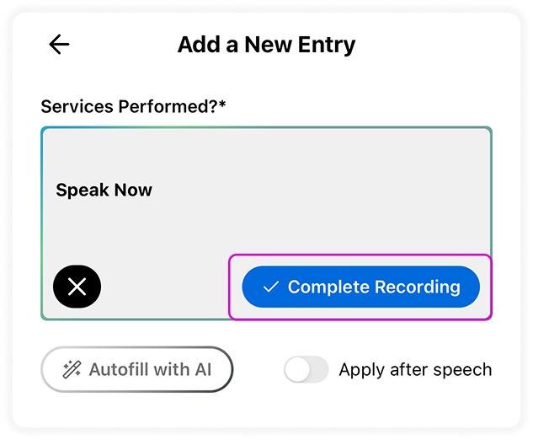This screenshot has width=533, height=440.
Task: Click the magic wand sparkle icon
Action: (72, 369)
